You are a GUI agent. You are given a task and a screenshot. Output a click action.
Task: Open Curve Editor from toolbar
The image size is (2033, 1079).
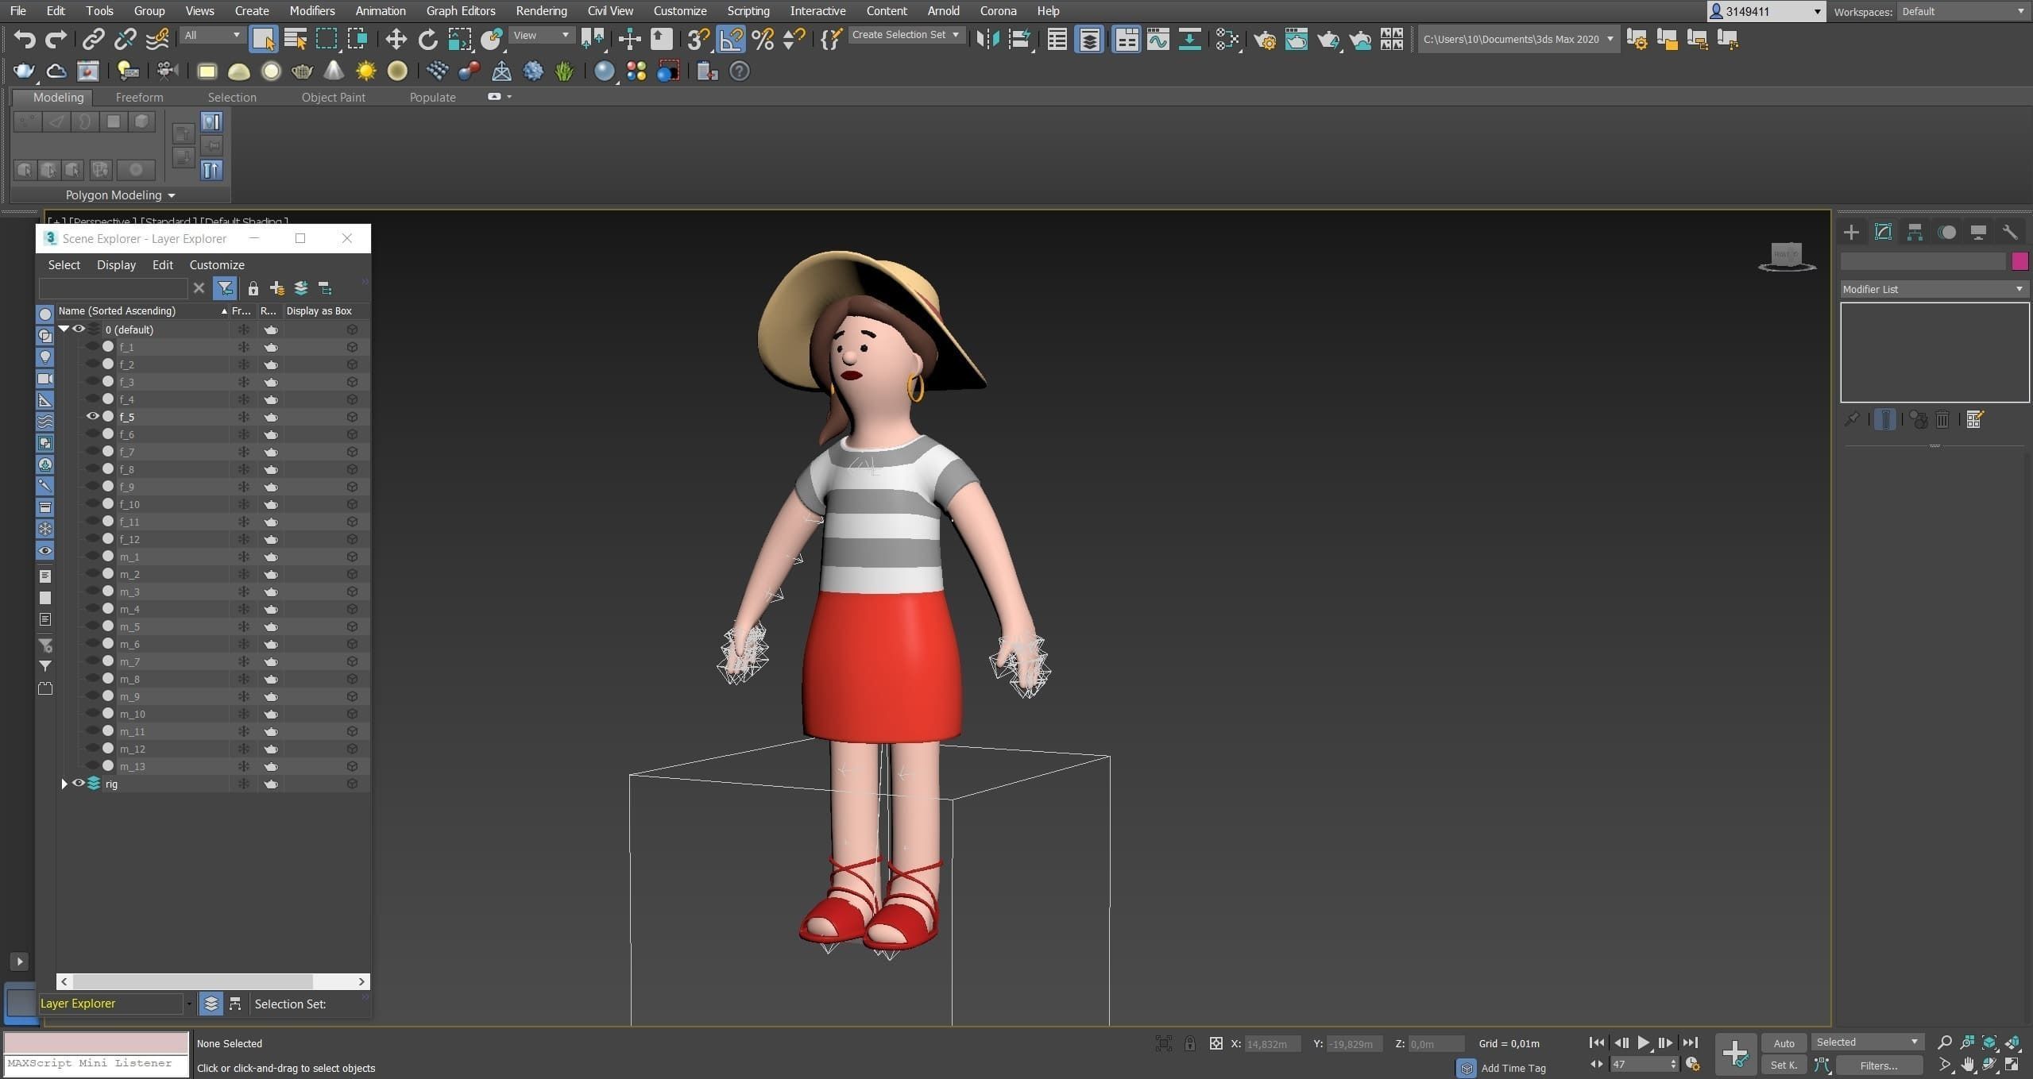(x=1158, y=39)
